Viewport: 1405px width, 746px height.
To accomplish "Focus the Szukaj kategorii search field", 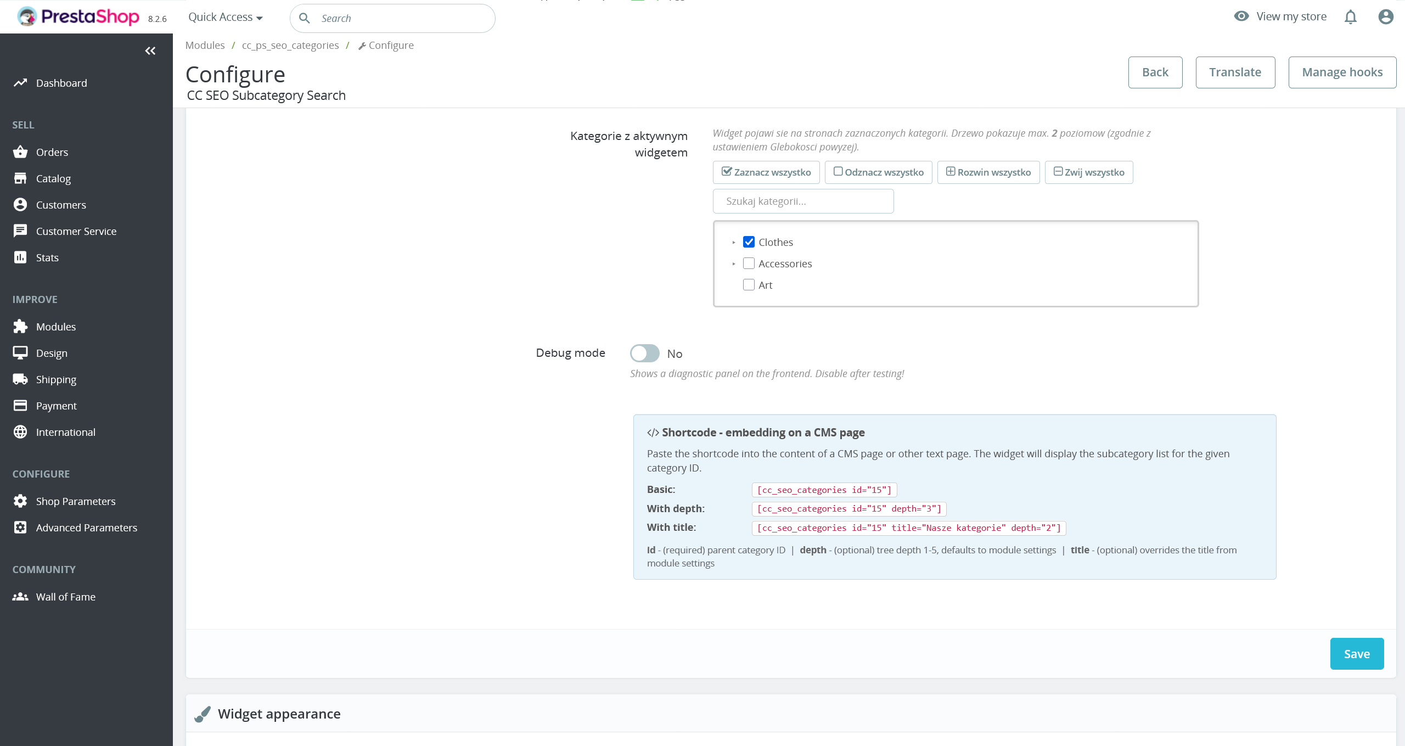I will coord(803,201).
